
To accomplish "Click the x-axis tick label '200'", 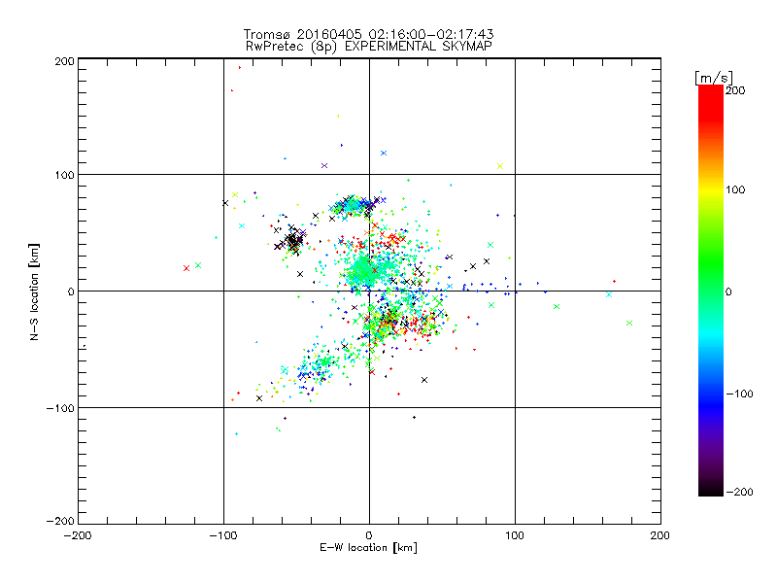I will click(x=660, y=535).
